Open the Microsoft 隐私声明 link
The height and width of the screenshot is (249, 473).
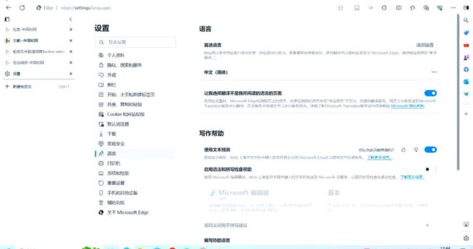407,106
